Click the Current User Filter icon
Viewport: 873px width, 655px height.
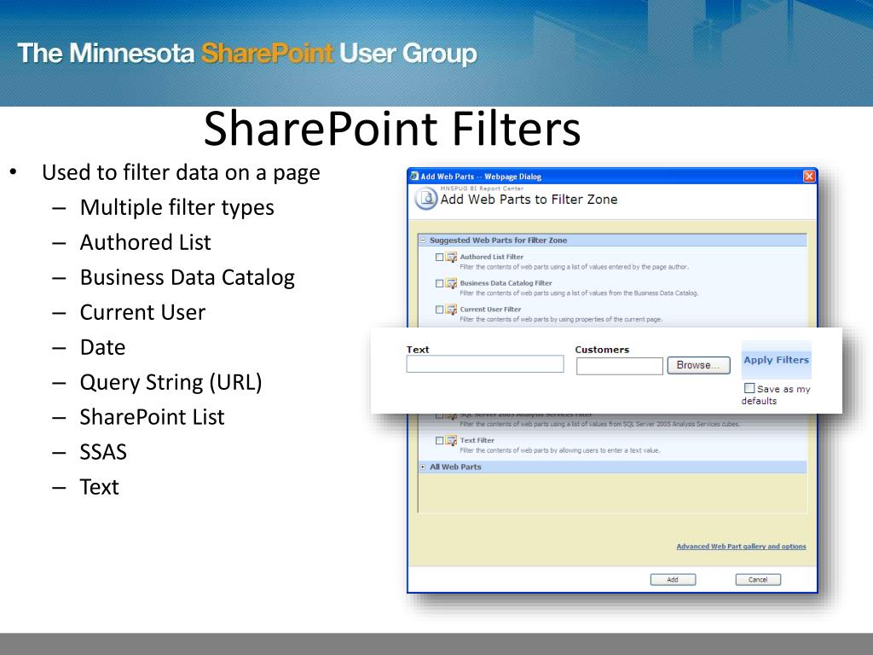click(451, 310)
